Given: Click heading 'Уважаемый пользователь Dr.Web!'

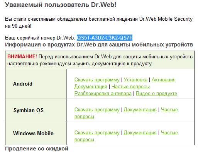Looking at the screenshot, I should pos(61,5).
